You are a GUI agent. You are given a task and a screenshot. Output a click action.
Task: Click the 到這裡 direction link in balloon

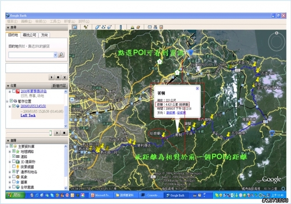pos(171,113)
